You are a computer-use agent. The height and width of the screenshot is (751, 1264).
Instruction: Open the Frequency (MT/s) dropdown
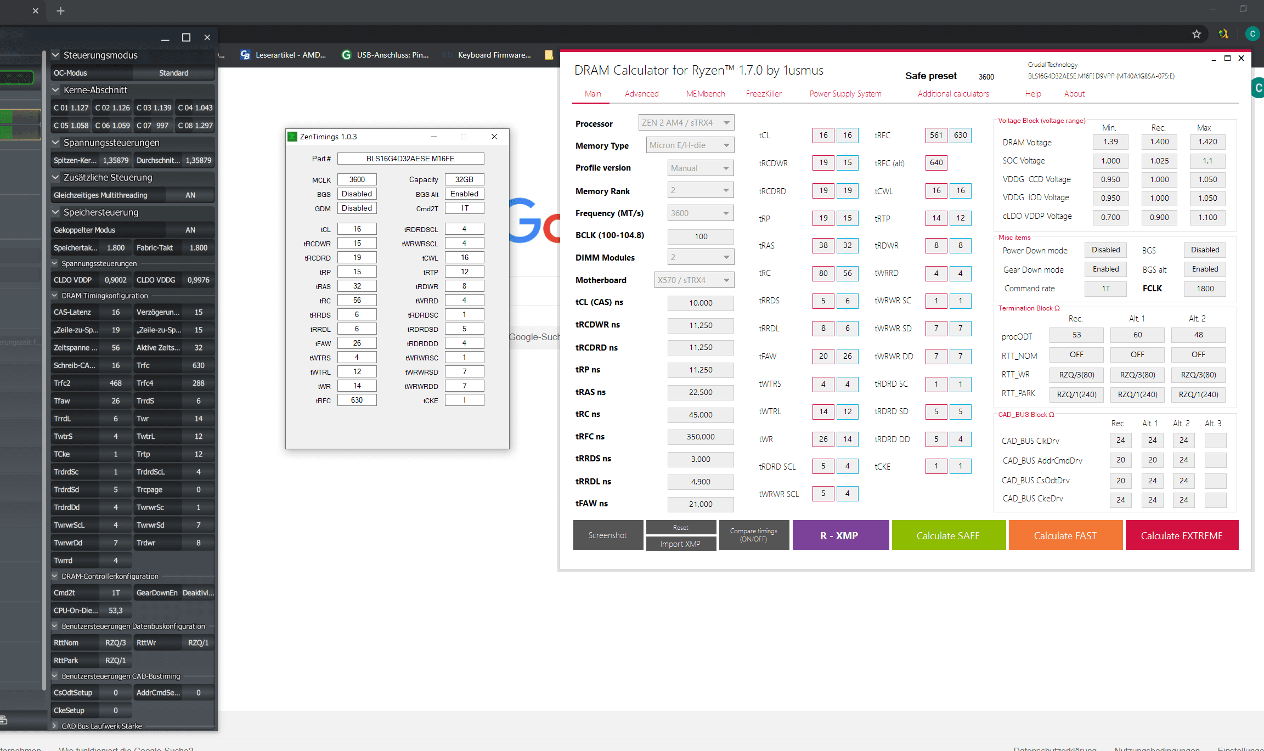click(701, 213)
